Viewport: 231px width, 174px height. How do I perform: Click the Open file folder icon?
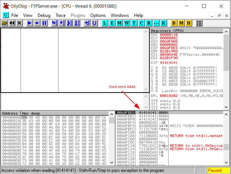(x=5, y=23)
